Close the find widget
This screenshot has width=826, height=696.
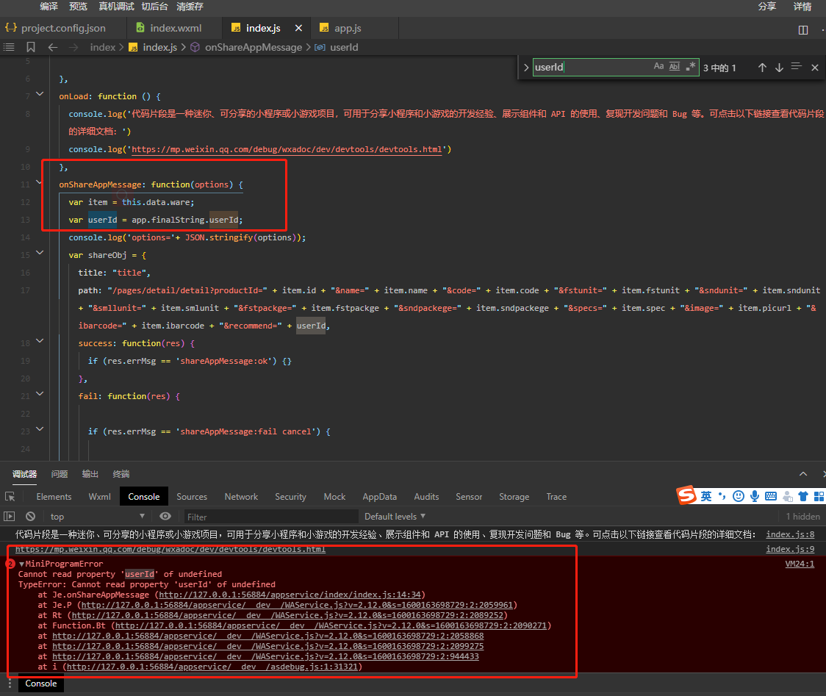pyautogui.click(x=814, y=68)
